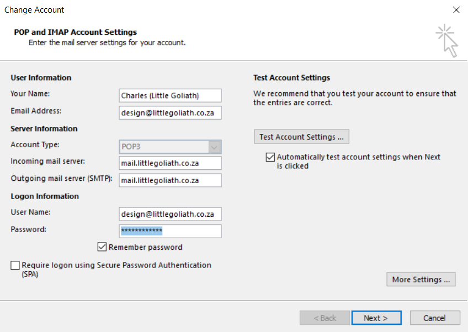This screenshot has width=468, height=332.
Task: Click the Test Account Settings button
Action: pos(301,137)
